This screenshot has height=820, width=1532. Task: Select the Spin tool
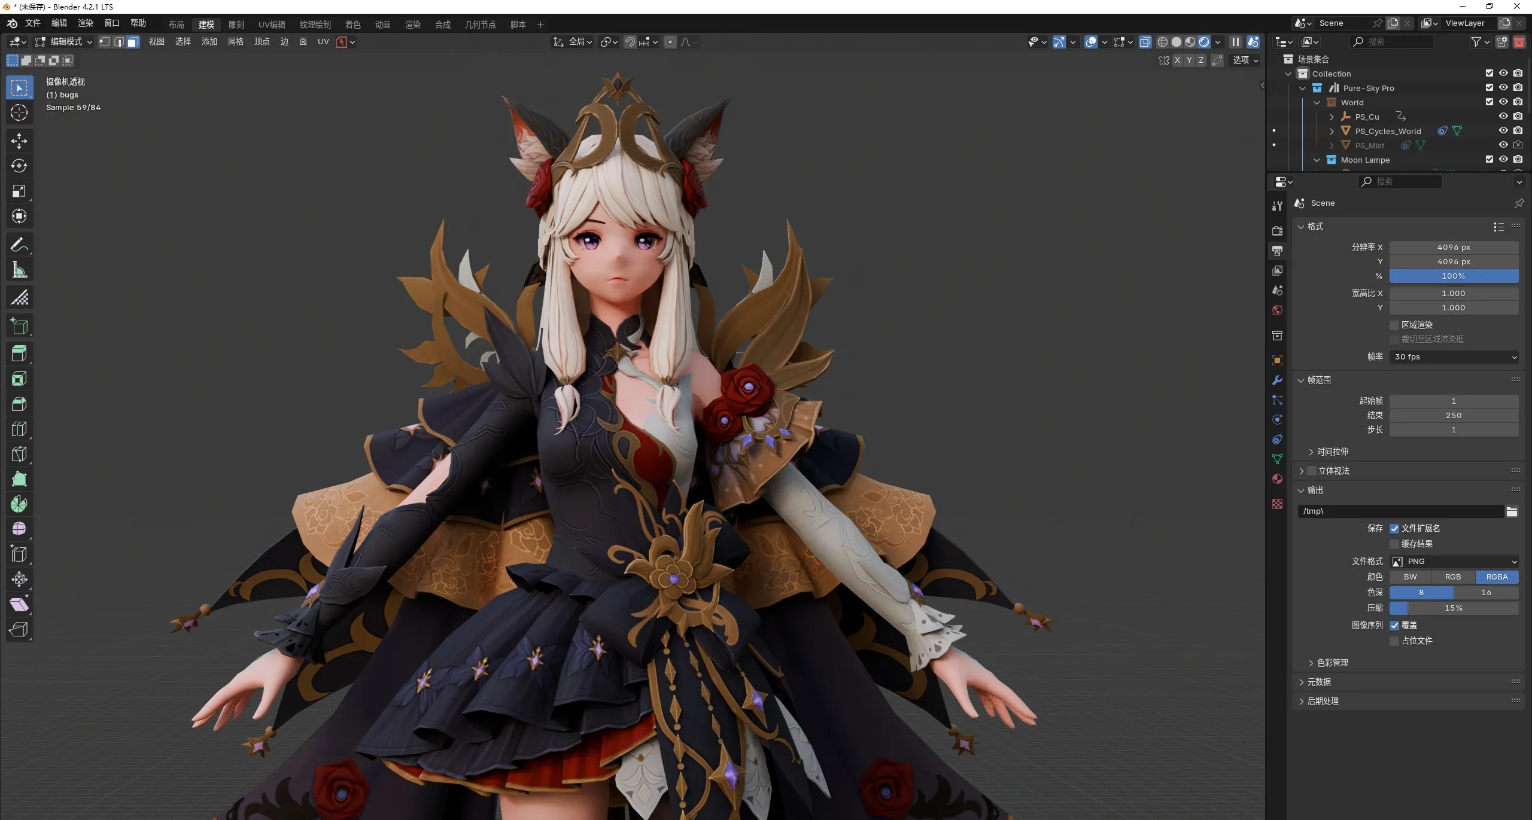19,505
